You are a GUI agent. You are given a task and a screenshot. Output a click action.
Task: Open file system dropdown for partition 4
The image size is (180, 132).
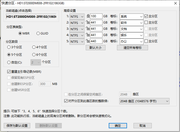tap(77, 35)
